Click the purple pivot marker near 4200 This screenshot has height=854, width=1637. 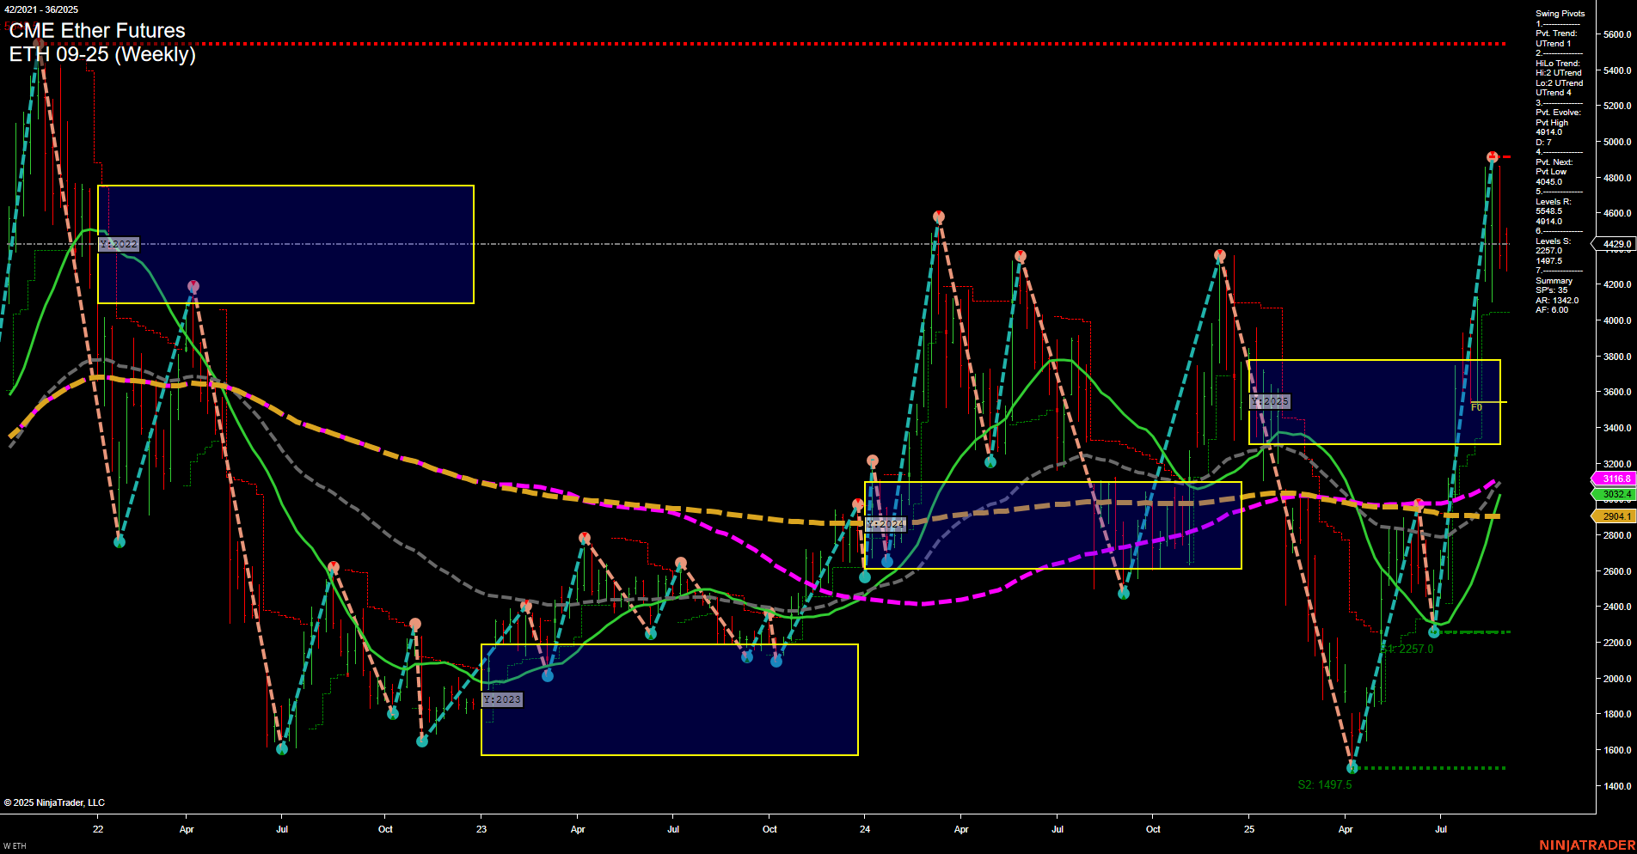tap(193, 284)
